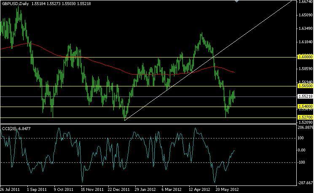314x193 pixels.
Task: Click the 1 Sep 2011 date label
Action: point(37,189)
